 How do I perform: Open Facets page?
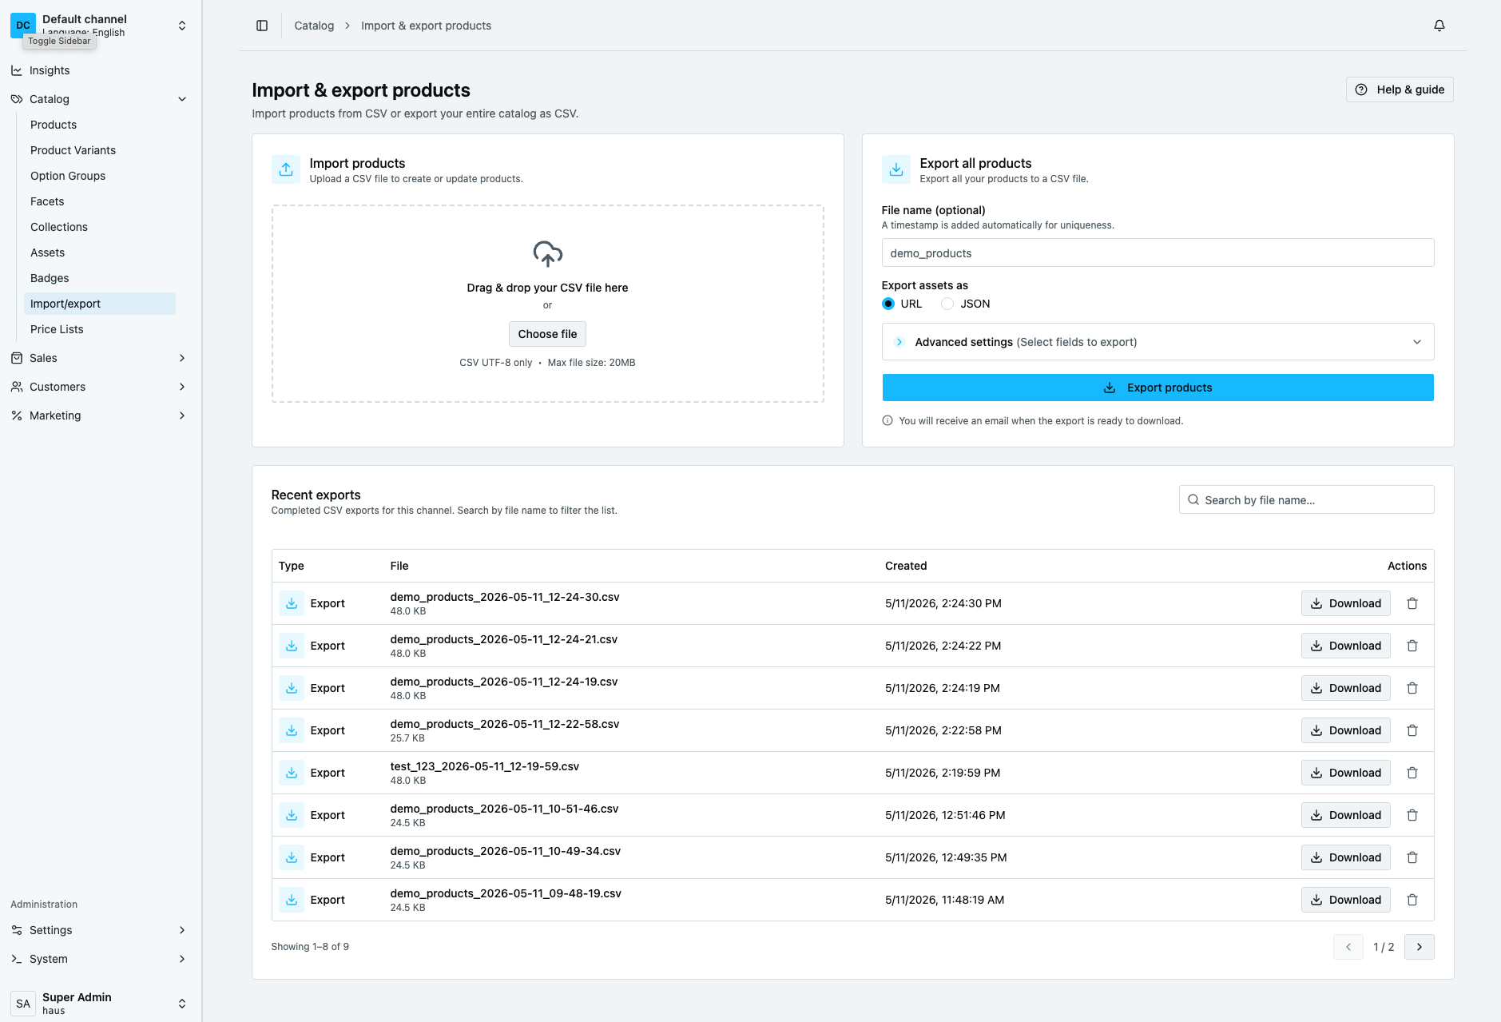tap(47, 201)
